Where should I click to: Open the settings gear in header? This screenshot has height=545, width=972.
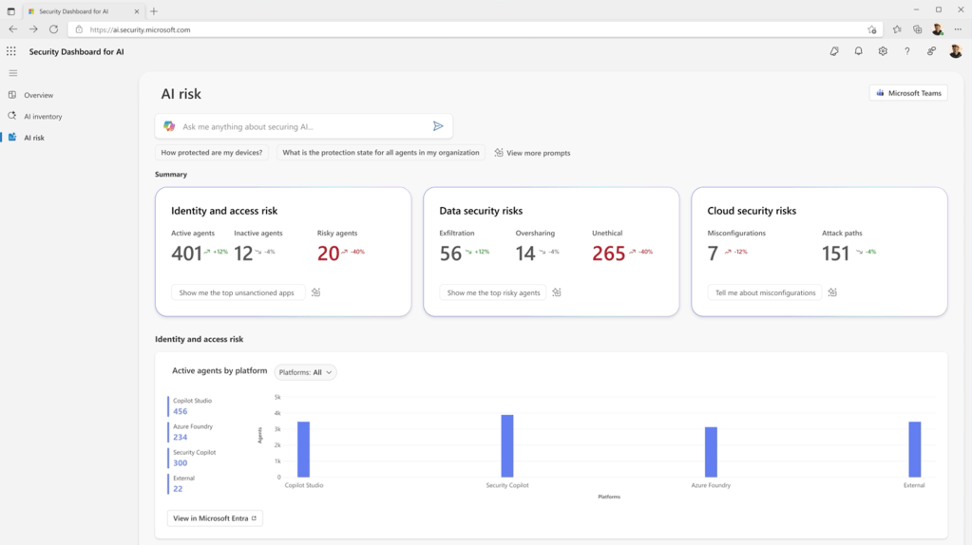(x=883, y=51)
